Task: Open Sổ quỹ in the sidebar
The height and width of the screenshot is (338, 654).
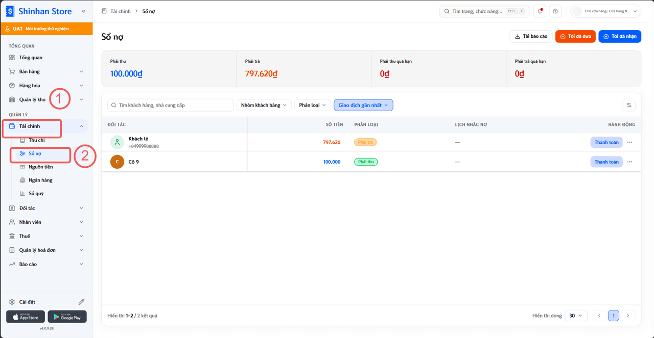Action: point(36,193)
